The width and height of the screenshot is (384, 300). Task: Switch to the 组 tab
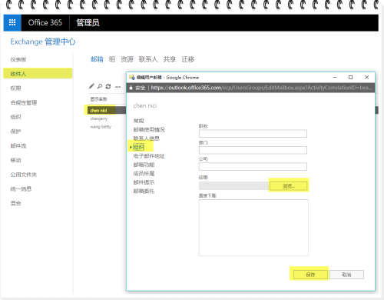[x=112, y=59]
